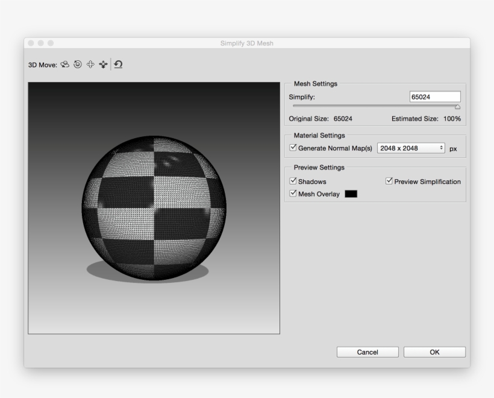This screenshot has height=398, width=494.
Task: Click the 2048 x 2048 stepper arrows
Action: click(440, 147)
